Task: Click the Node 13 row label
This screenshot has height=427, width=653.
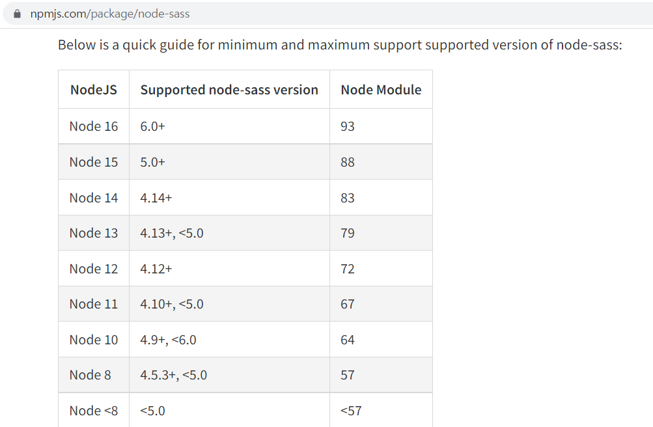Action: click(94, 233)
